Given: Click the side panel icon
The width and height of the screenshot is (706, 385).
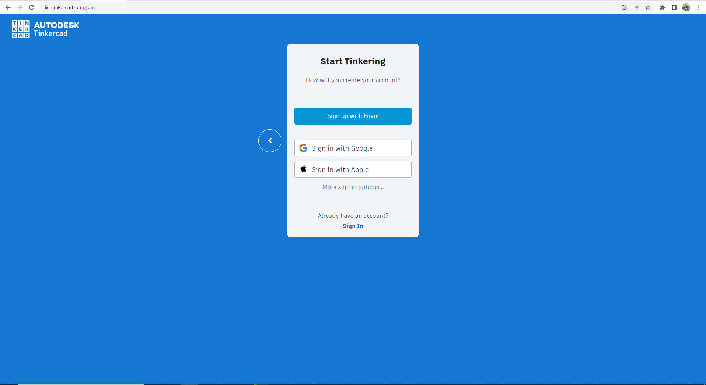Looking at the screenshot, I should click(674, 7).
